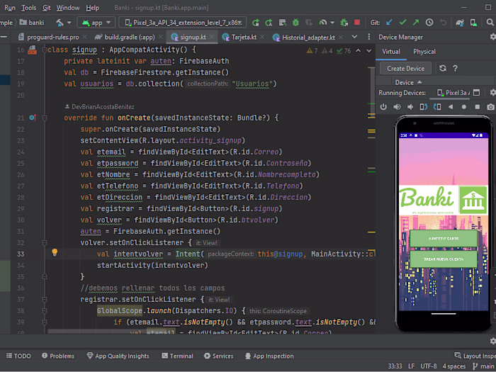Switch to the Physical devices tab

424,52
